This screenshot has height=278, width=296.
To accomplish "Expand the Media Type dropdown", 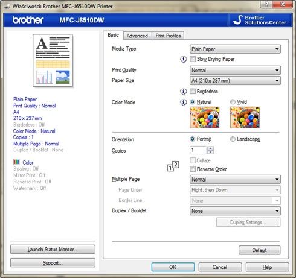I will pos(235,49).
